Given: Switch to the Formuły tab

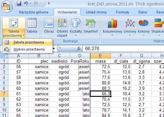Looking at the screenshot, I should [123, 12].
